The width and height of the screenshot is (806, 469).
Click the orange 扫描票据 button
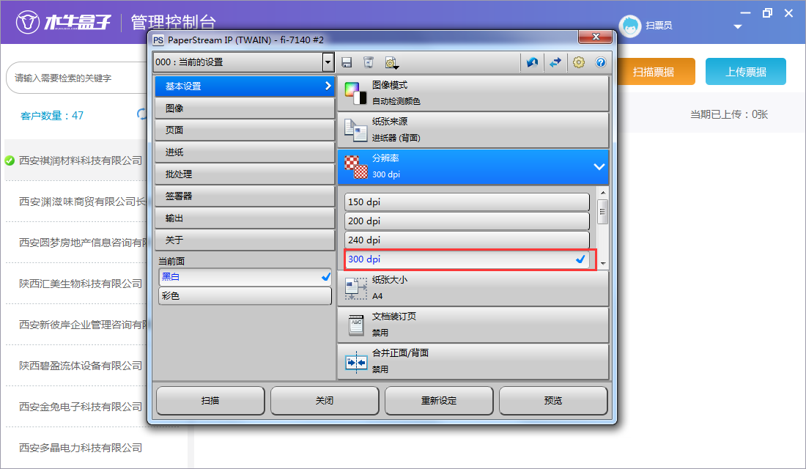pyautogui.click(x=654, y=72)
